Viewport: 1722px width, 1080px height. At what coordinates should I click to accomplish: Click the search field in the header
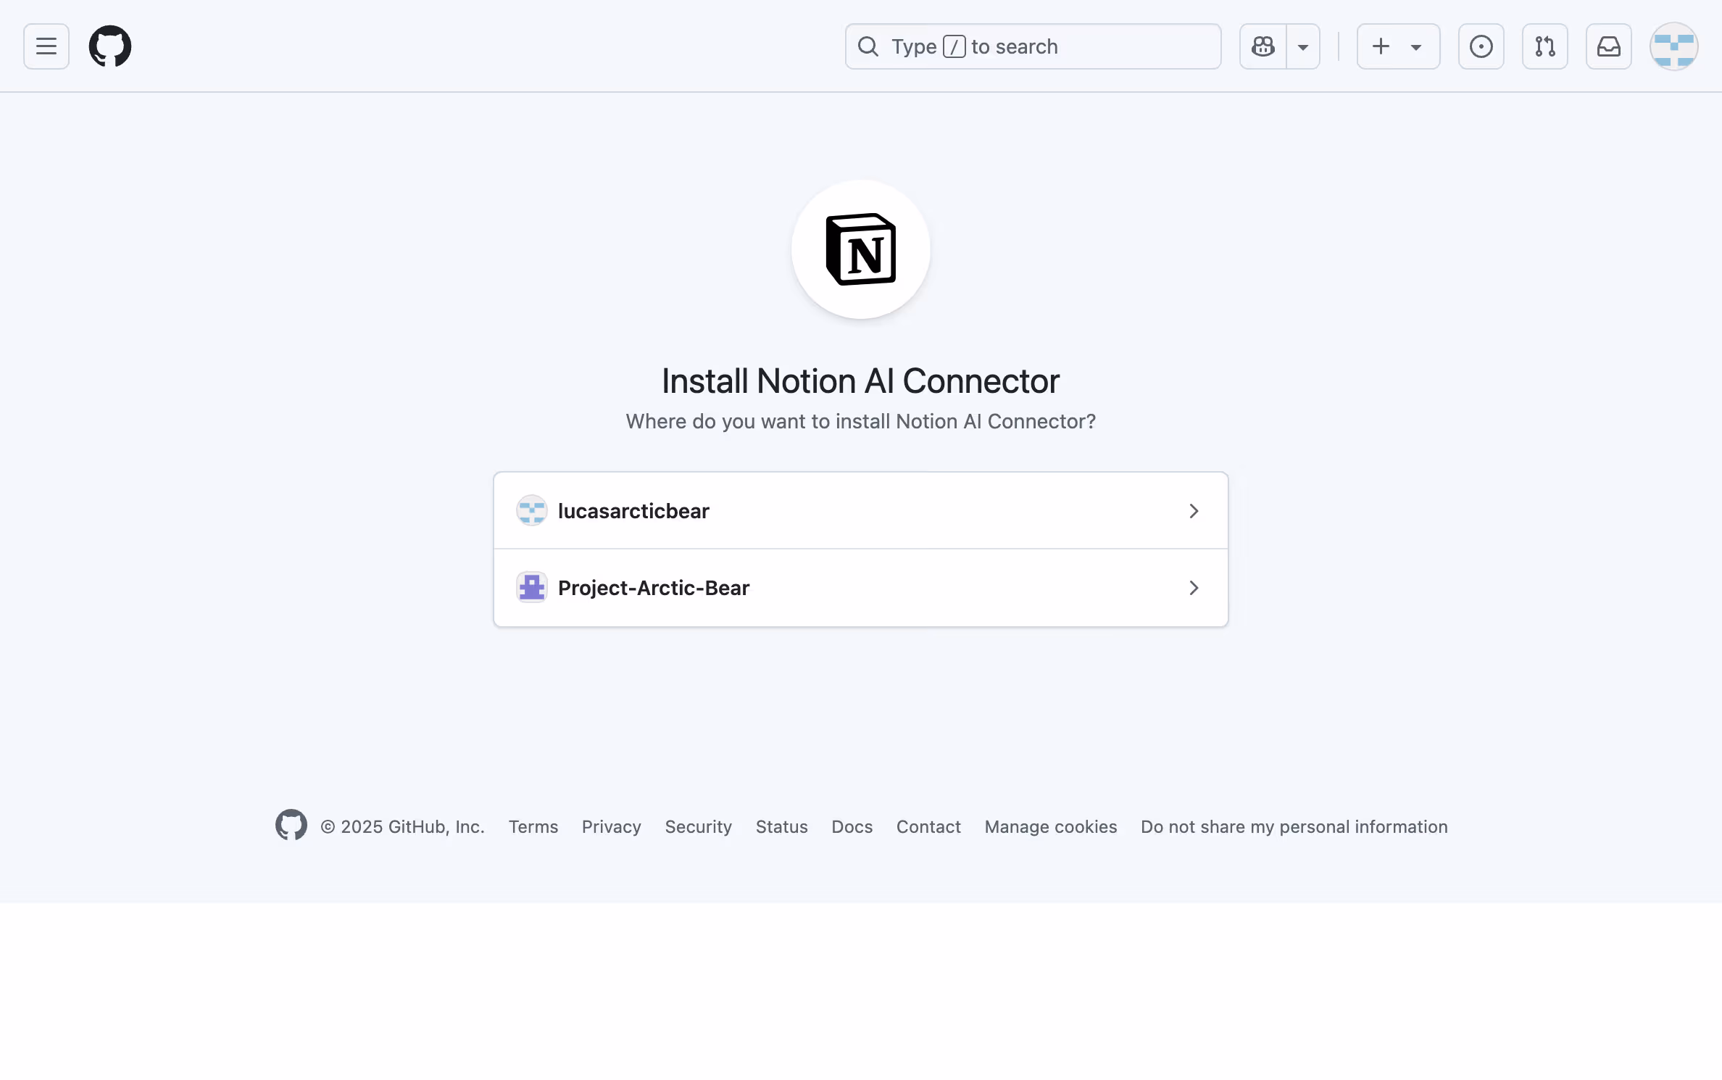(1033, 46)
